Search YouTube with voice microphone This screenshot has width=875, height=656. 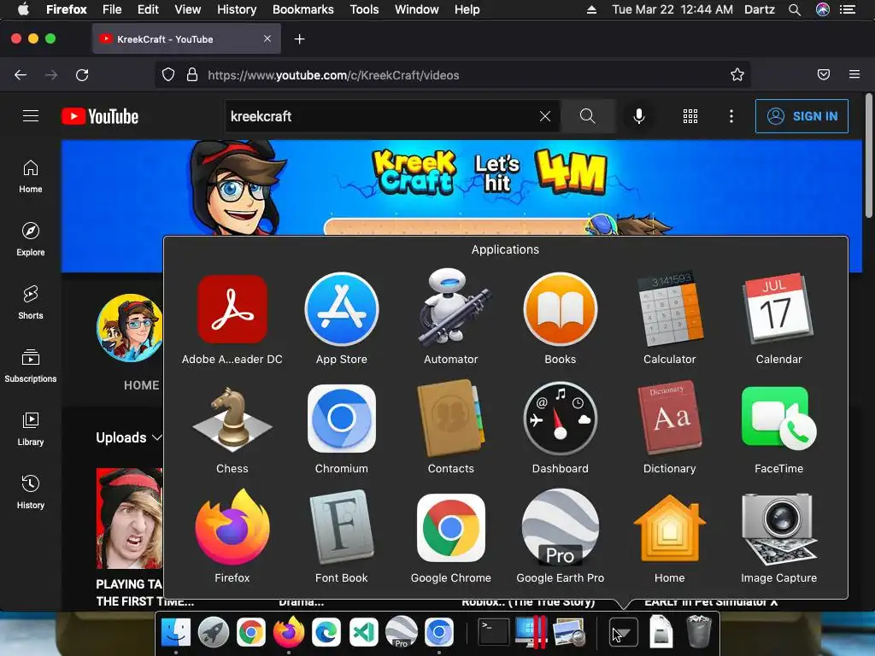(x=639, y=116)
